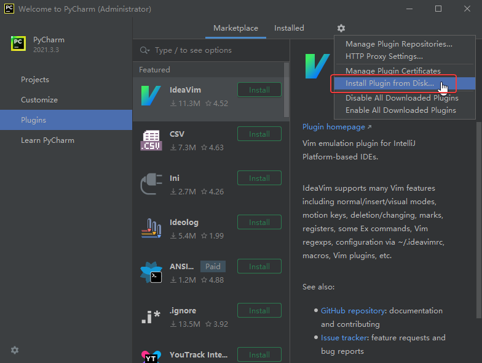Open the Issue tracker link
Viewport: 482px width, 363px height.
(x=344, y=338)
